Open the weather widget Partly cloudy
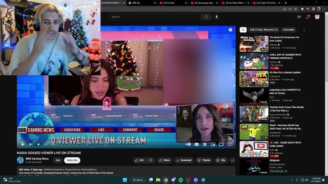Screen dimensions: 328x184 tap(12, 180)
